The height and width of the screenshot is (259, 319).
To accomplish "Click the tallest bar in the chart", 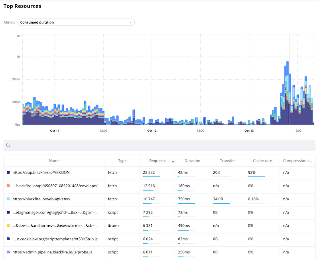I will coord(287,94).
